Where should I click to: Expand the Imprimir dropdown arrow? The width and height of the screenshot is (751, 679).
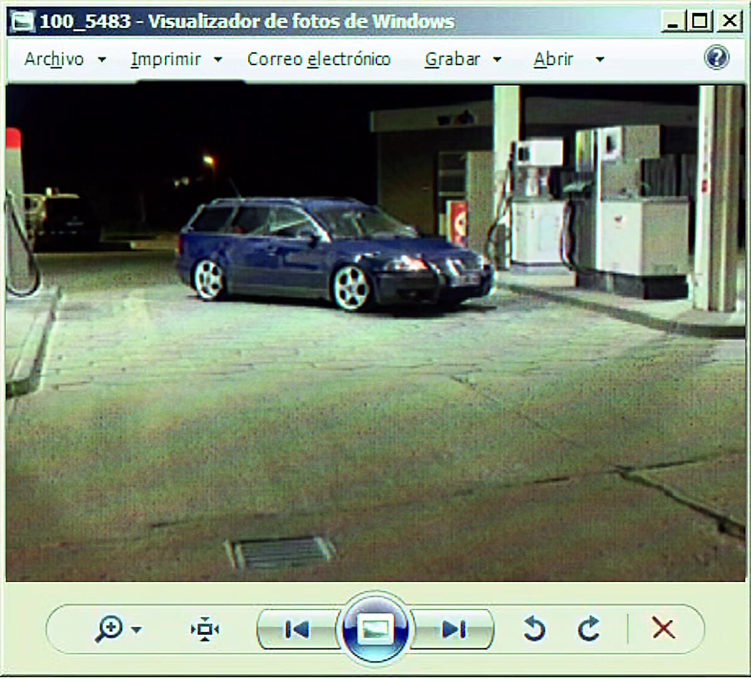pyautogui.click(x=218, y=60)
